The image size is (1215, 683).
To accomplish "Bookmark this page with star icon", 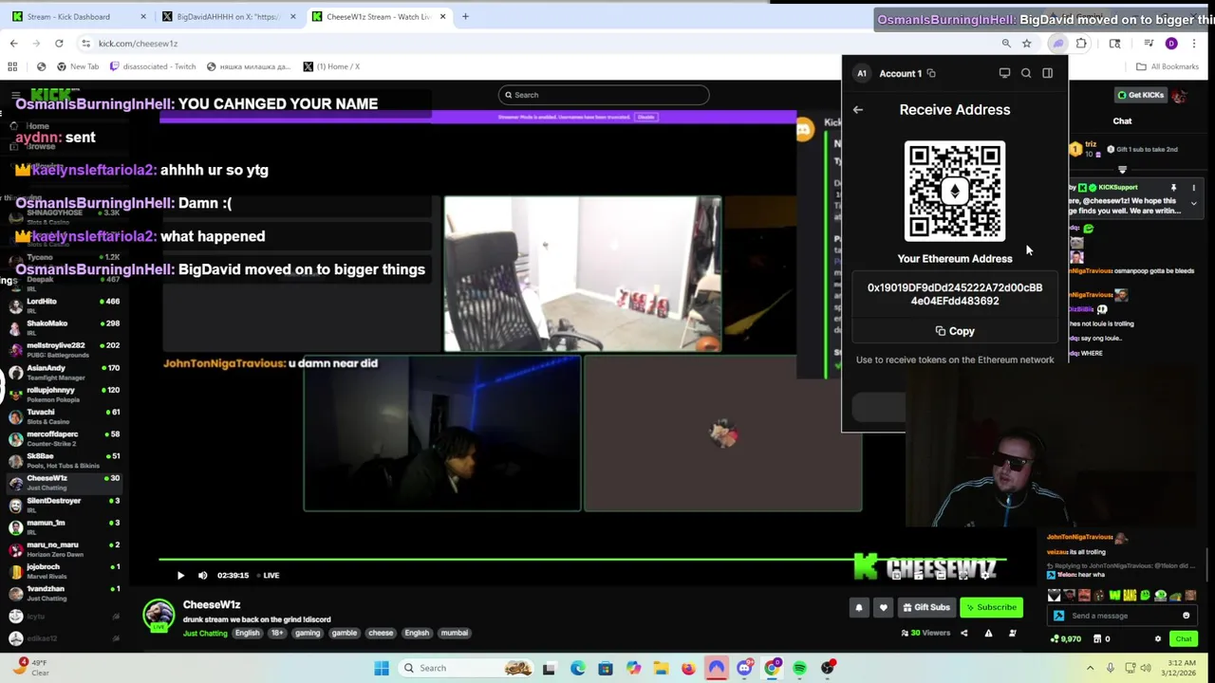I will (x=1026, y=43).
